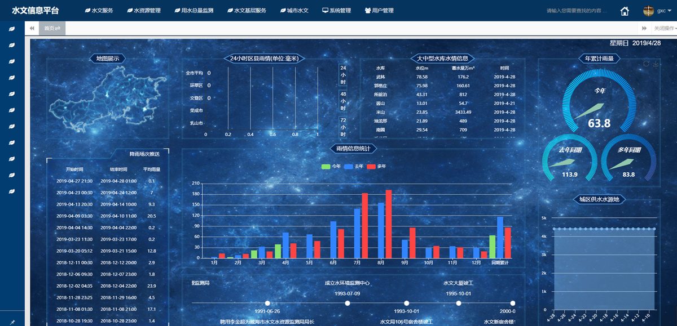Download the 年累计雨量 chart image
This screenshot has height=326, width=677.
656,64
